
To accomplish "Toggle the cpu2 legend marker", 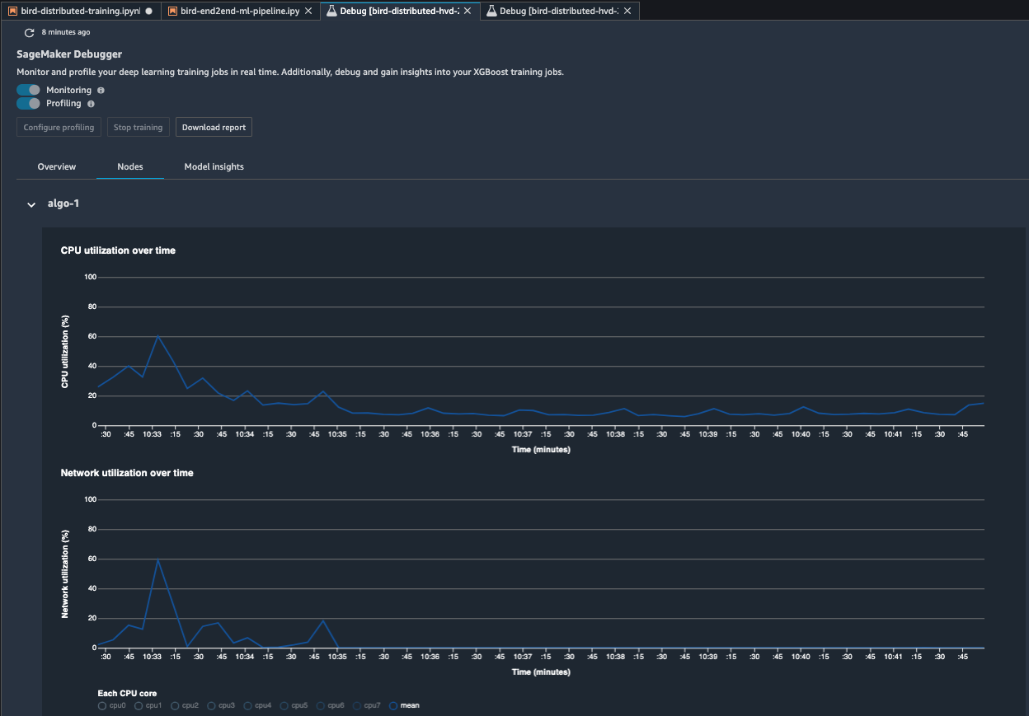I will (x=175, y=705).
